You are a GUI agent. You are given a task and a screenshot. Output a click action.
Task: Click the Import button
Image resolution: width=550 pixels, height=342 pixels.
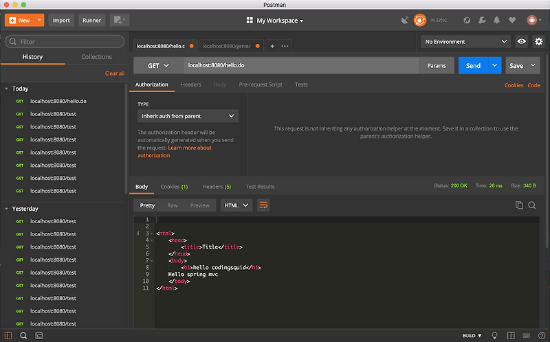[x=61, y=21]
